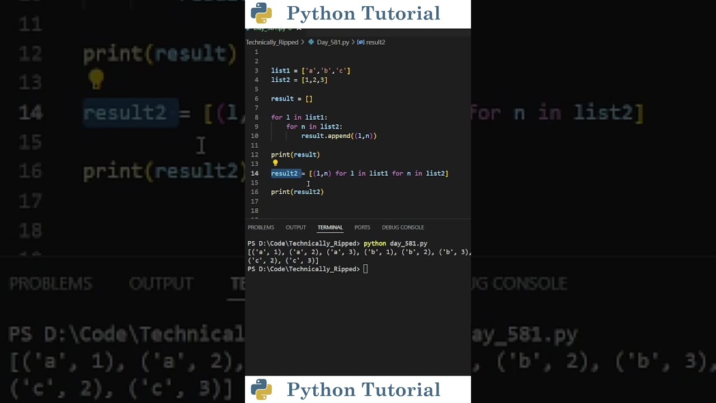
Task: Click line number 14 in the gutter
Action: pyautogui.click(x=255, y=174)
